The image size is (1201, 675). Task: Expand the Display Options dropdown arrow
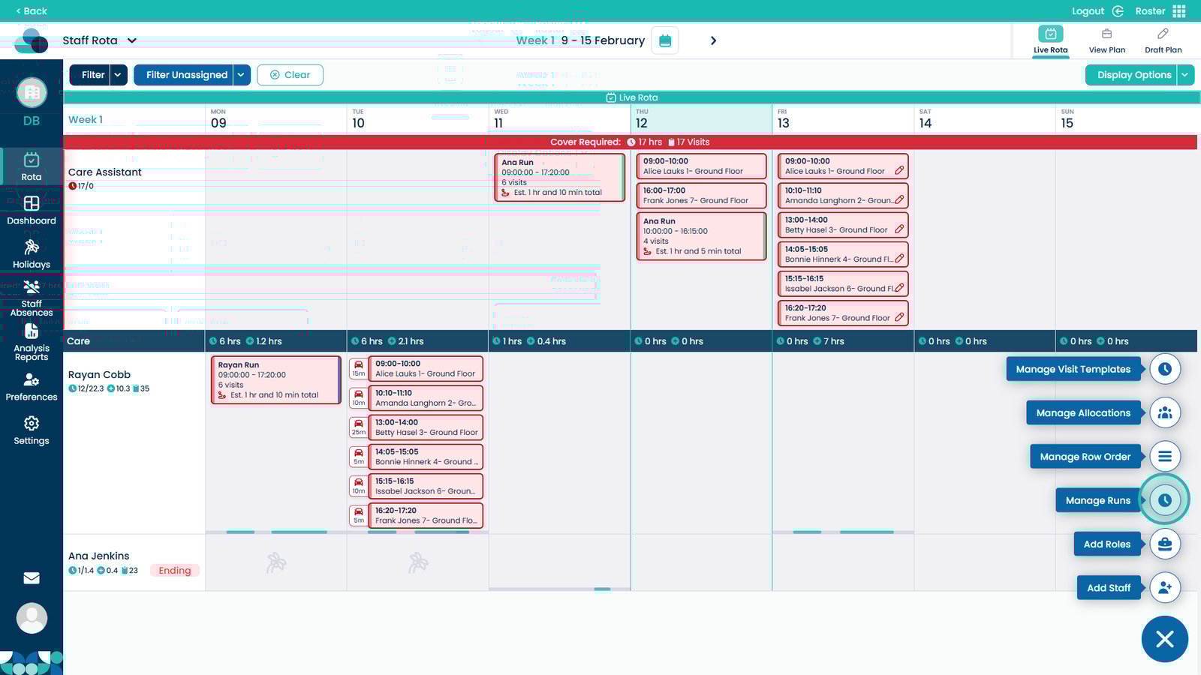click(x=1184, y=75)
